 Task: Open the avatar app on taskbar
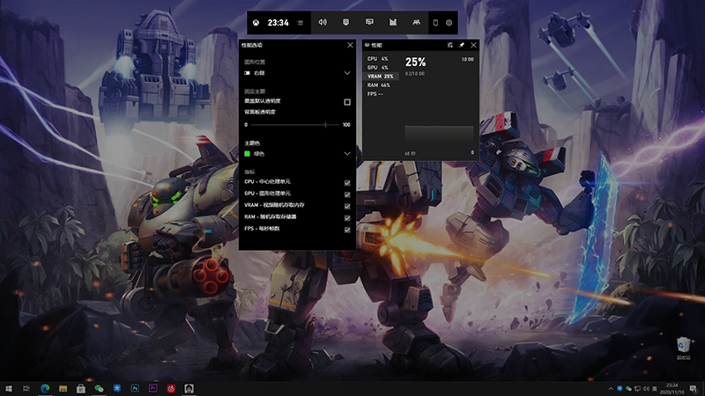pos(189,388)
